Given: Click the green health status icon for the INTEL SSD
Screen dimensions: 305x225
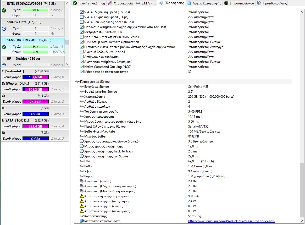Looking at the screenshot, I should click(x=4, y=10).
